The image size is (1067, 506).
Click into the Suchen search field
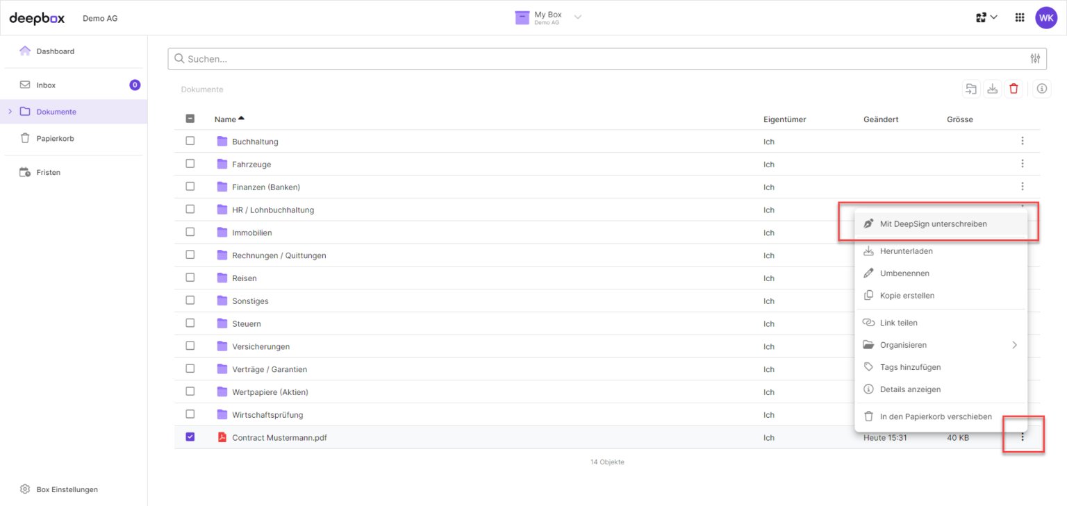(597, 59)
